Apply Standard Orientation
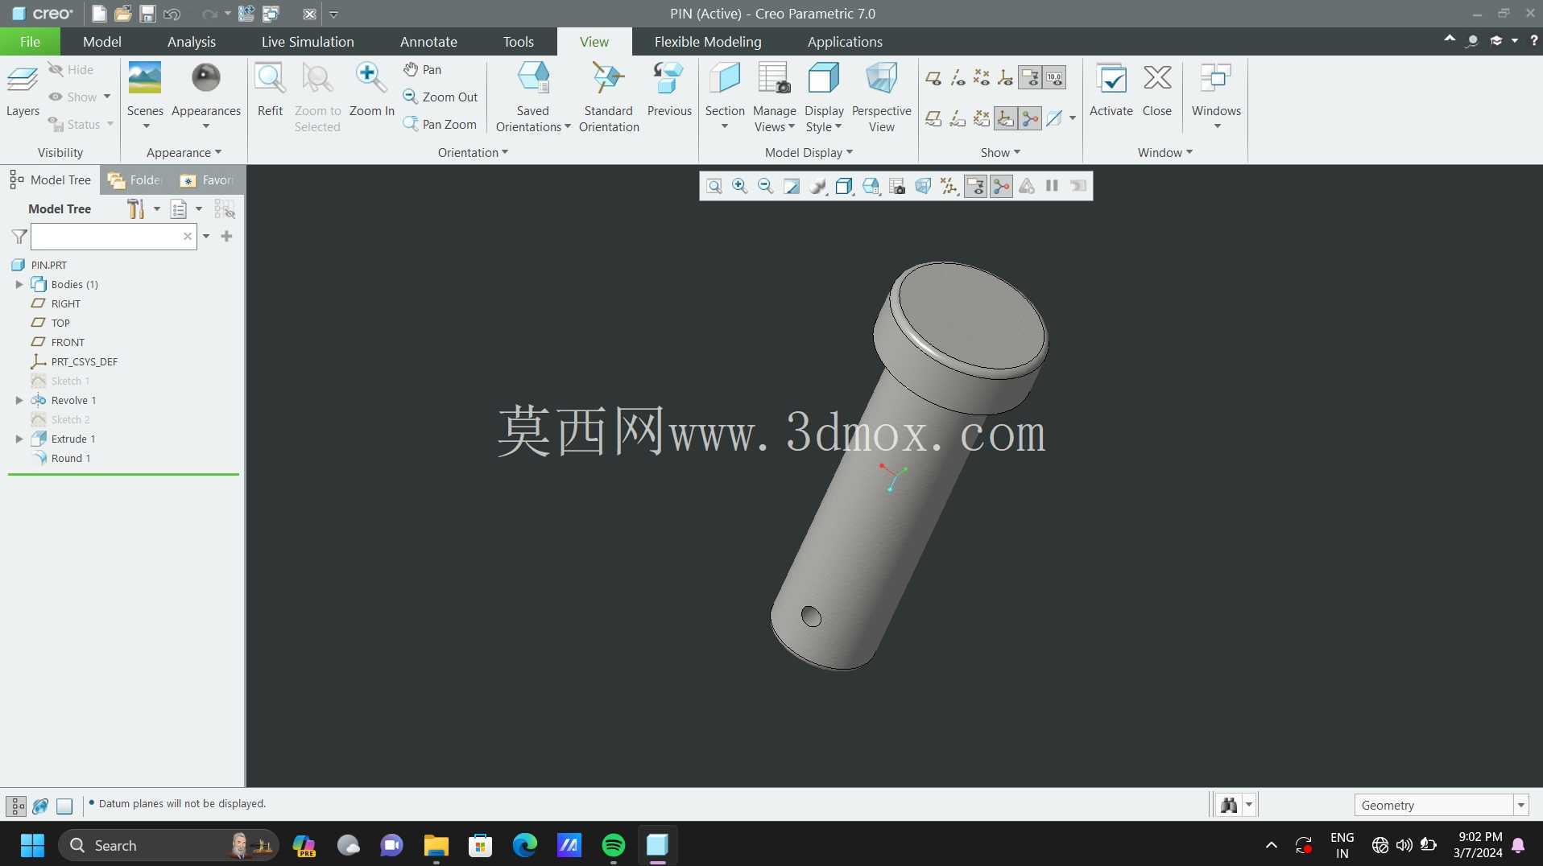The height and width of the screenshot is (866, 1543). point(609,97)
